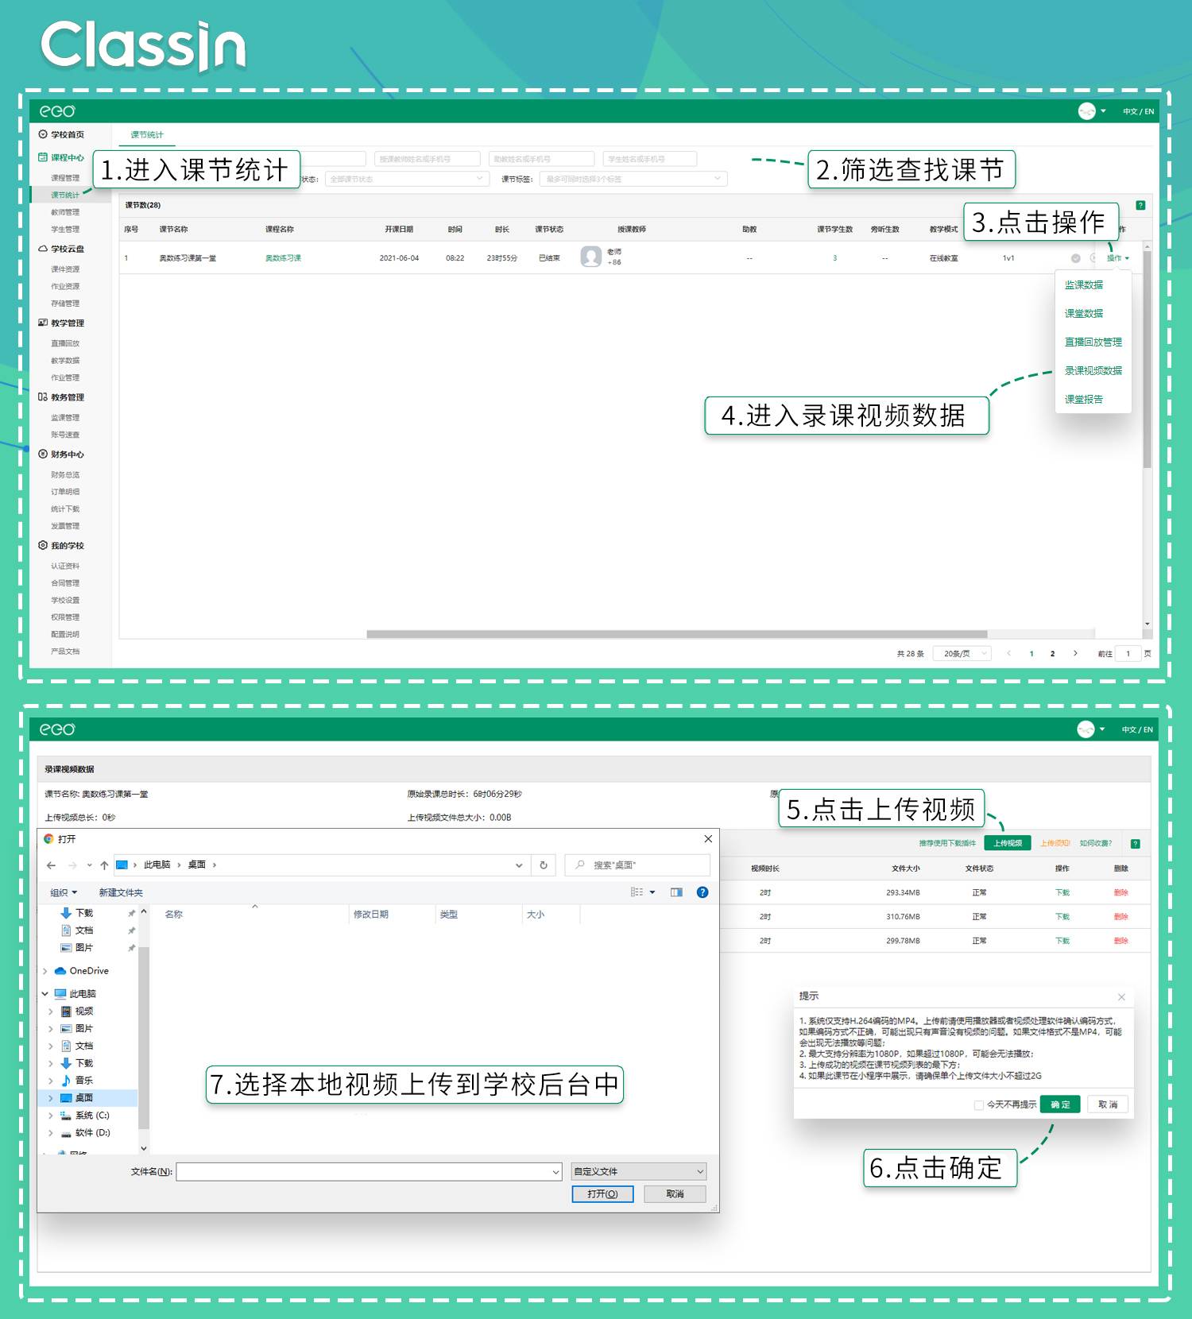Click the 学生姓名或手机号 search field
1192x1319 pixels.
650,159
